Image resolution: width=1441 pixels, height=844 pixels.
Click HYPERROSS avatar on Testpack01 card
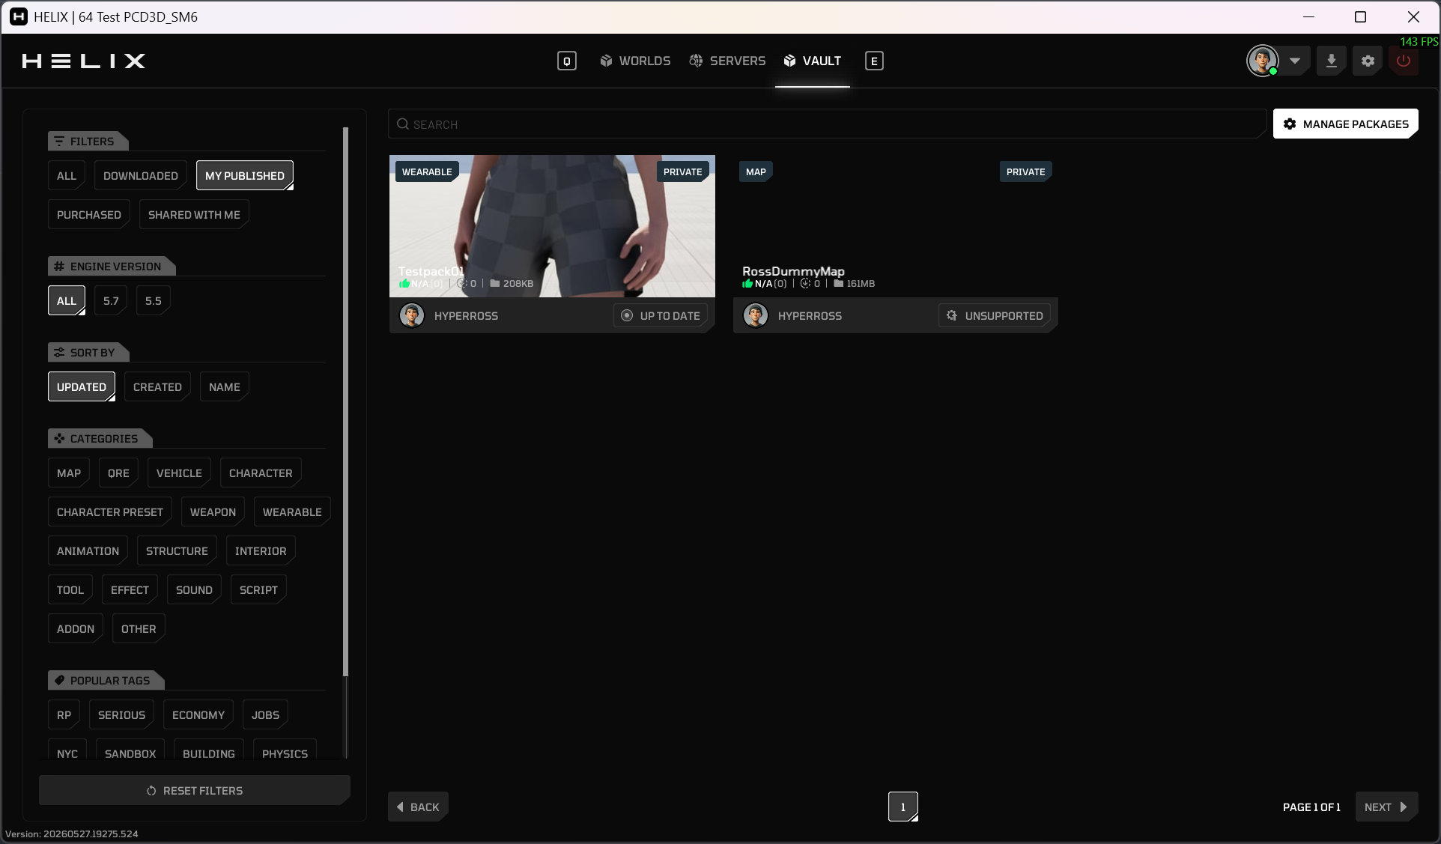[x=411, y=315]
